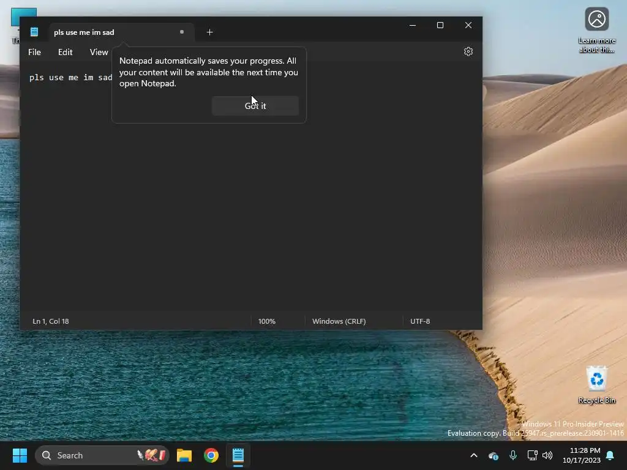Image resolution: width=627 pixels, height=470 pixels.
Task: Click the UTF-8 encoding entry
Action: [420, 321]
